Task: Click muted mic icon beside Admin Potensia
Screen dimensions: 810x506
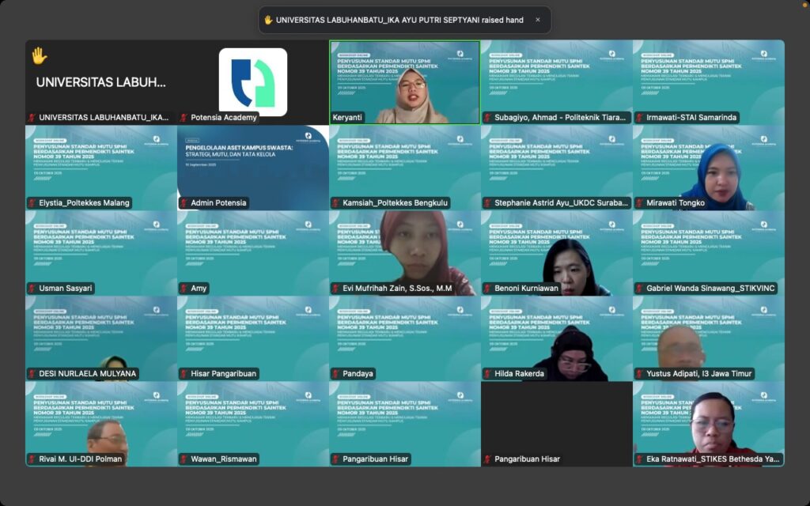Action: tap(184, 203)
